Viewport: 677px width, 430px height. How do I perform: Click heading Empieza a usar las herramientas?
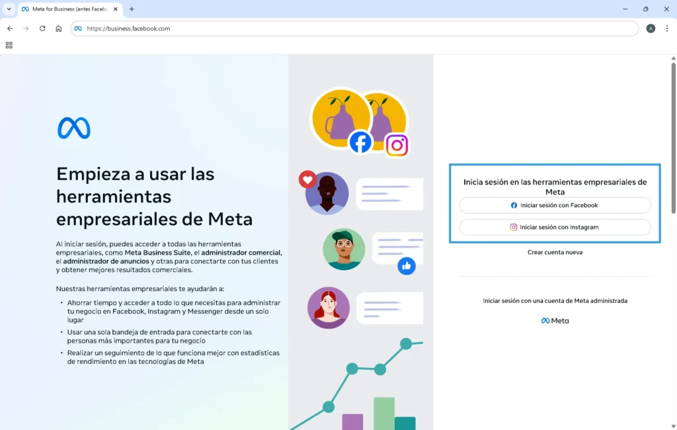[154, 196]
